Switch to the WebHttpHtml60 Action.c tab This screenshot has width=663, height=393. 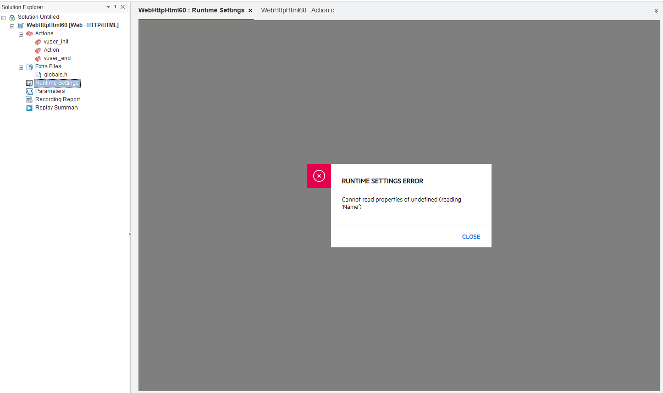pos(298,10)
